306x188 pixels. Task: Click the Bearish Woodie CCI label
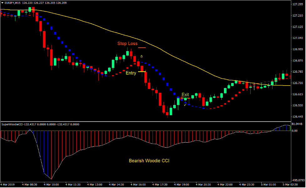point(149,160)
